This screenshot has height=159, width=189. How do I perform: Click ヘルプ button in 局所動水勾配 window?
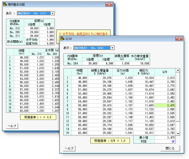[x=12, y=126]
